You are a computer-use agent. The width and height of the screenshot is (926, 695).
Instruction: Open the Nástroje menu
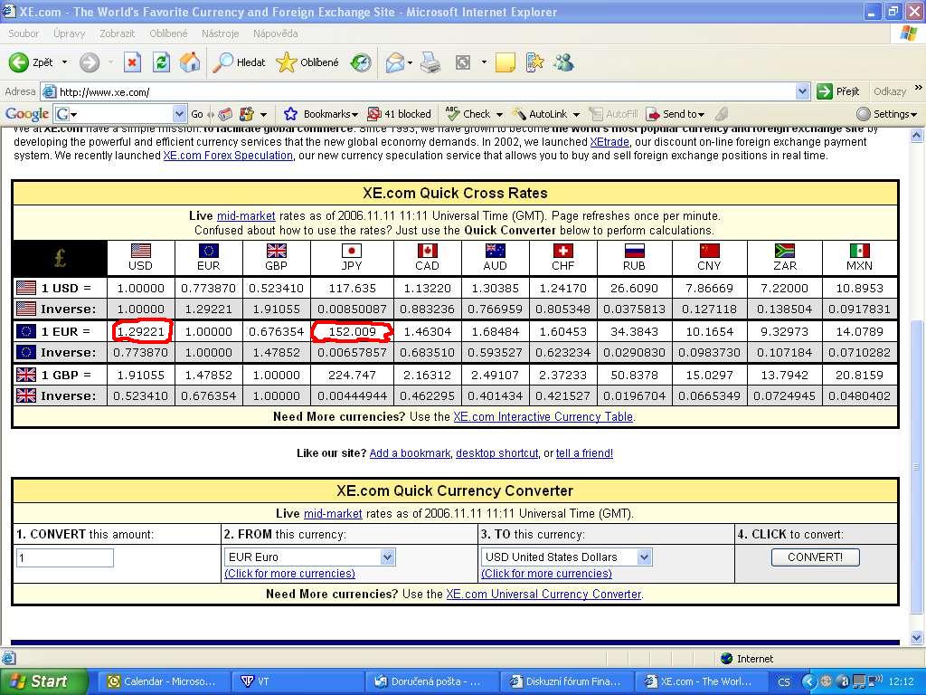(221, 33)
